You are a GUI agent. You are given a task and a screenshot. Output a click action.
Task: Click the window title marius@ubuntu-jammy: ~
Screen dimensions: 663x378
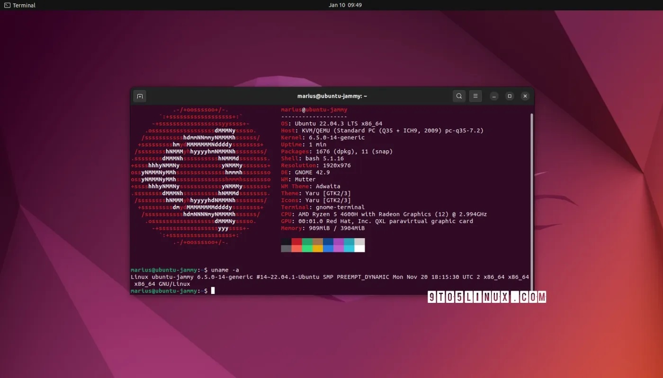point(332,96)
